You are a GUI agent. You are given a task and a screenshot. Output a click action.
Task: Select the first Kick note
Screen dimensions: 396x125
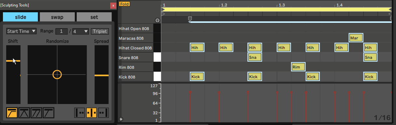click(x=197, y=77)
